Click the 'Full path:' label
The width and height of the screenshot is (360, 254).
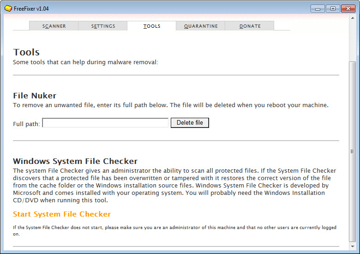26,124
